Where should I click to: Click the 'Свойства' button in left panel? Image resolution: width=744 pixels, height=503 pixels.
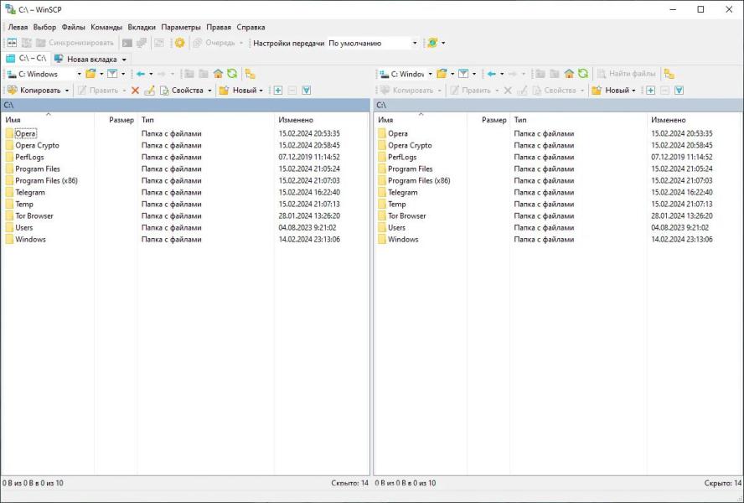point(182,91)
